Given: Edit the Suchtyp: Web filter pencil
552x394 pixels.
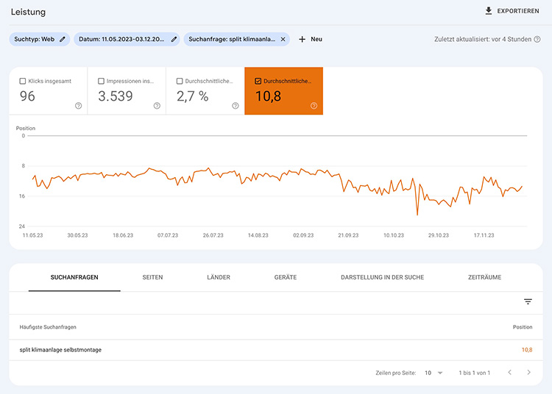Looking at the screenshot, I should 63,39.
